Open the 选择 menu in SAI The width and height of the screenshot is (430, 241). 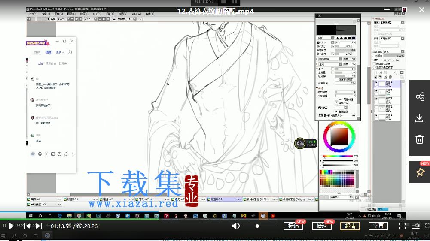coord(84,14)
